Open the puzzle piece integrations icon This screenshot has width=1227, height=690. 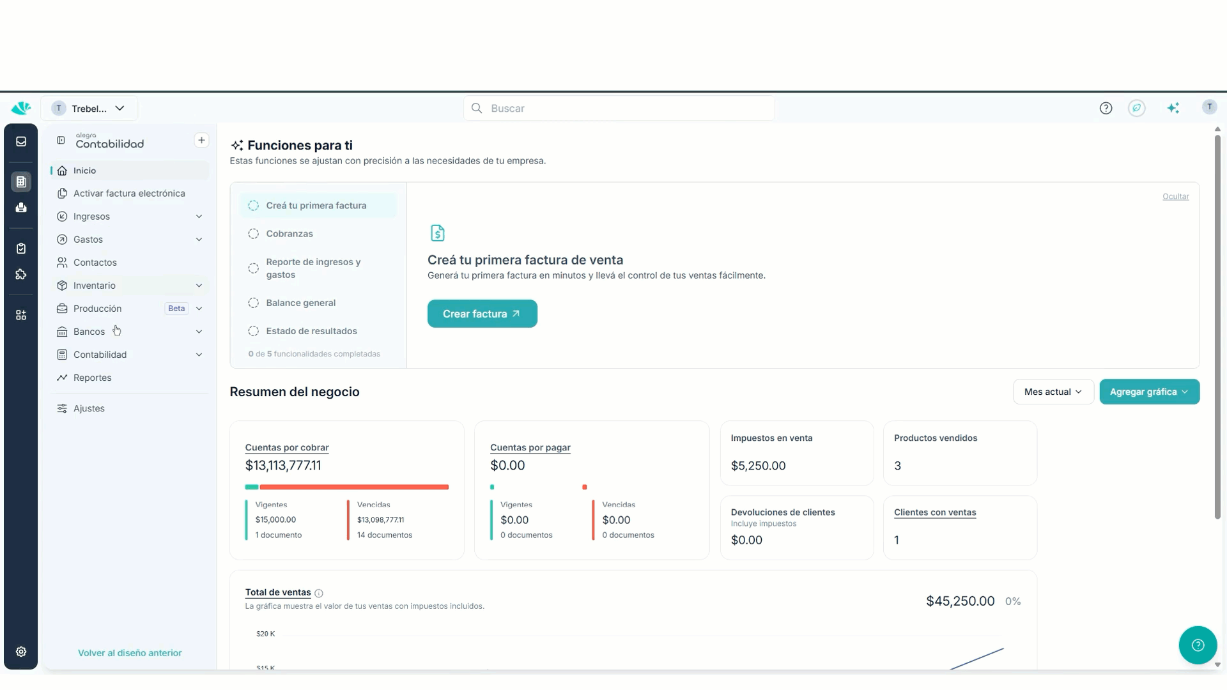(x=21, y=274)
